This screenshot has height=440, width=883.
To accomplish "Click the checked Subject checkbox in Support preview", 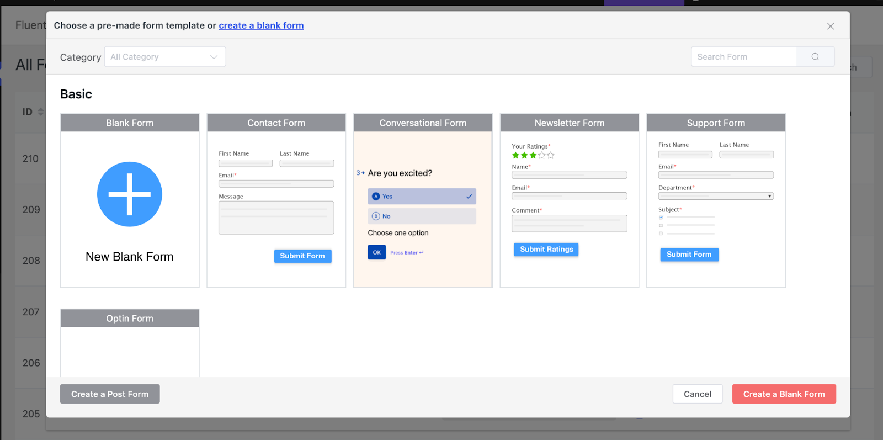I will (x=661, y=218).
